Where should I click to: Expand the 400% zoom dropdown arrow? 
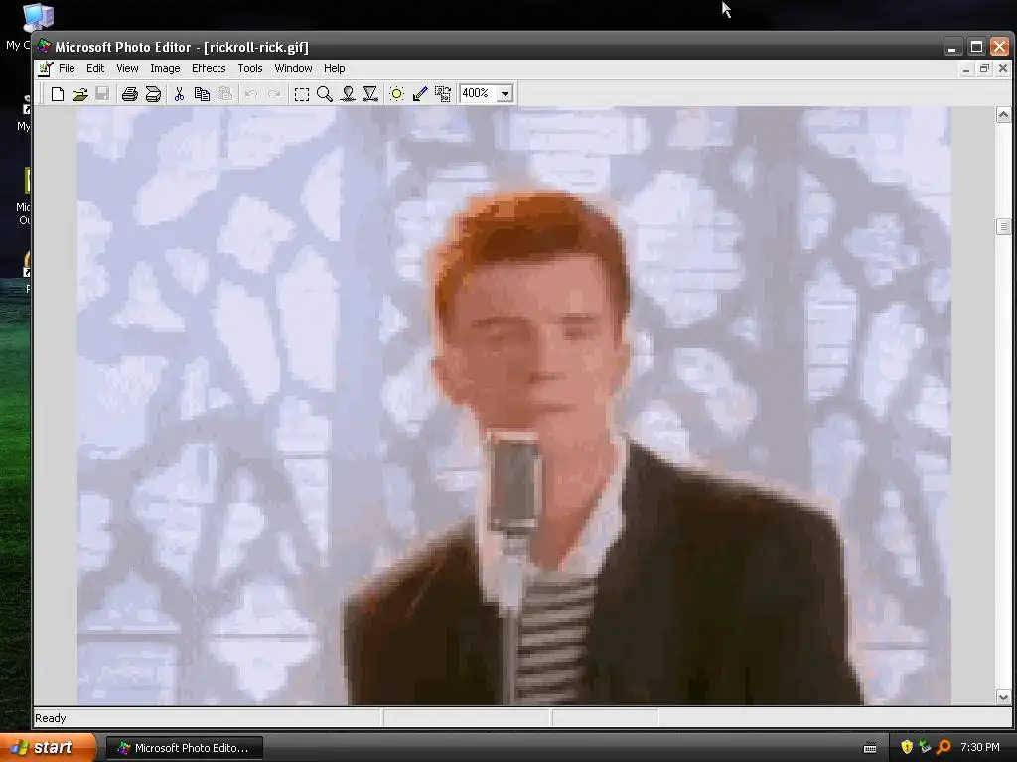(506, 94)
